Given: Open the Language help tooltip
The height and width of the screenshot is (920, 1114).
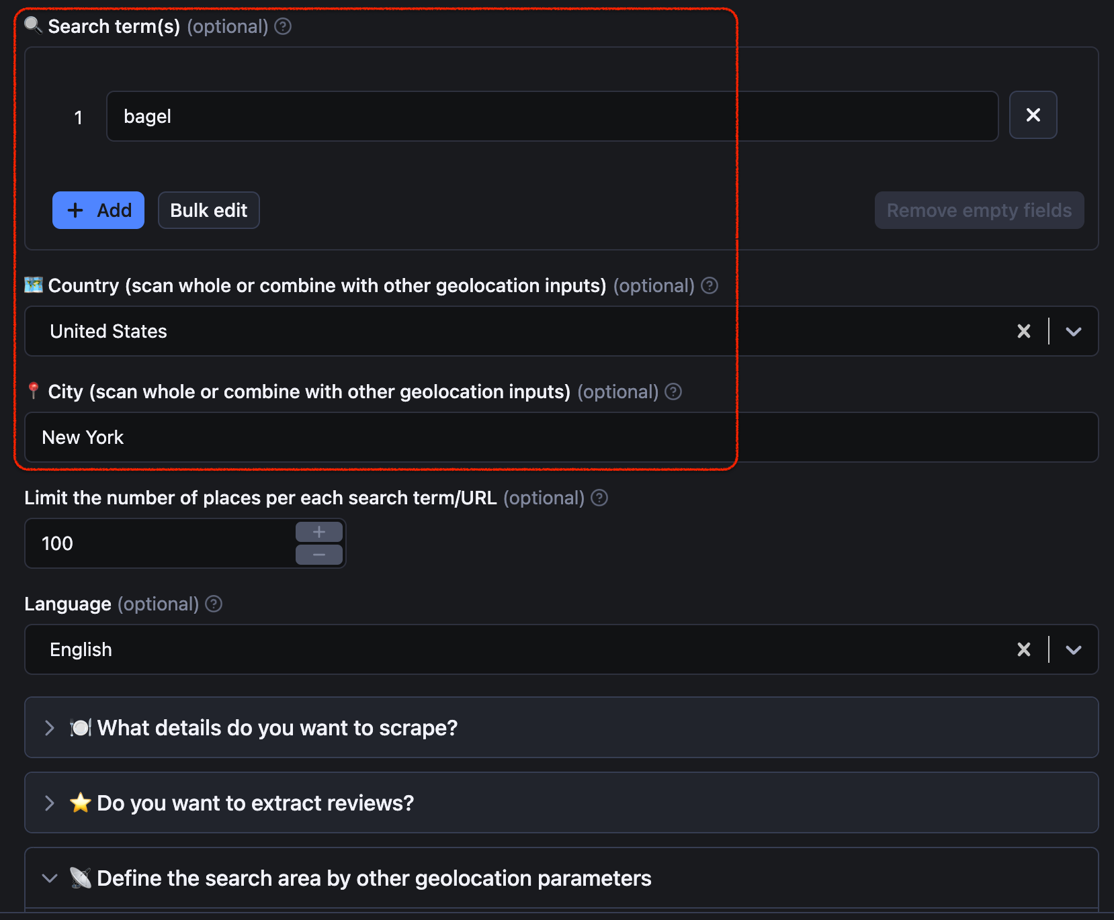Looking at the screenshot, I should coord(214,604).
